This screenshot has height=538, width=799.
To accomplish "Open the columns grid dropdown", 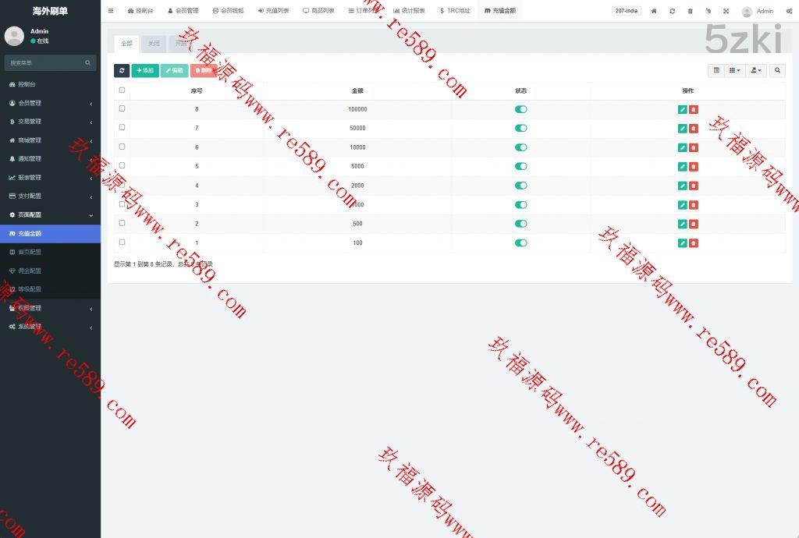I will [x=735, y=70].
